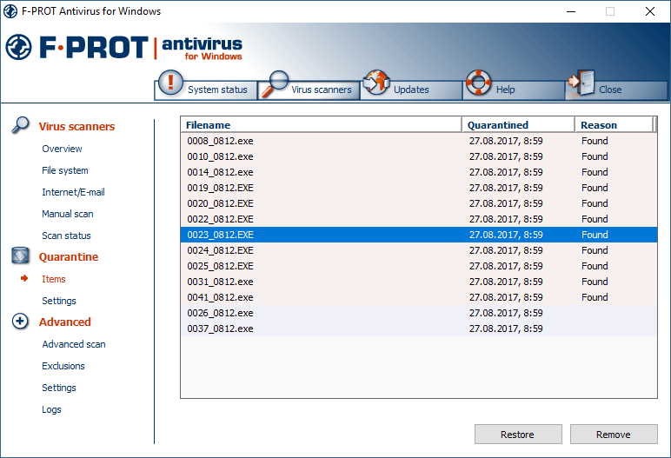Select file 0031_0812.exe
The width and height of the screenshot is (671, 458).
pyautogui.click(x=419, y=282)
